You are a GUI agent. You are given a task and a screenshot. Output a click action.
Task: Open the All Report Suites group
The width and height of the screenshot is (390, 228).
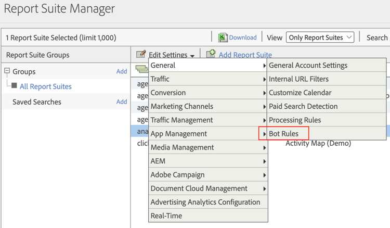click(x=46, y=86)
